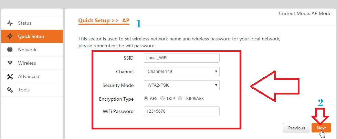This screenshot has height=139, width=337.
Task: Click the SSID text field
Action: click(x=181, y=58)
